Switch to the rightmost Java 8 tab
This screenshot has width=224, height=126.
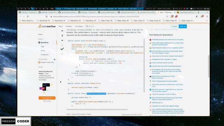tap(186, 13)
